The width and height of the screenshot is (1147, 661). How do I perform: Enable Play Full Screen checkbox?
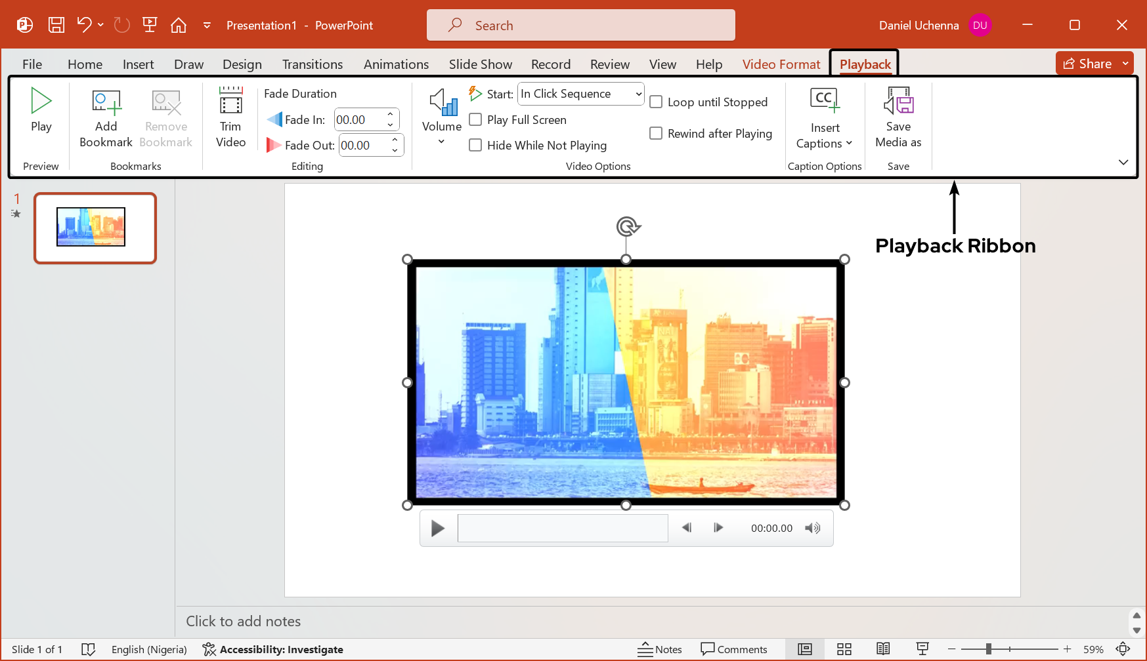475,119
